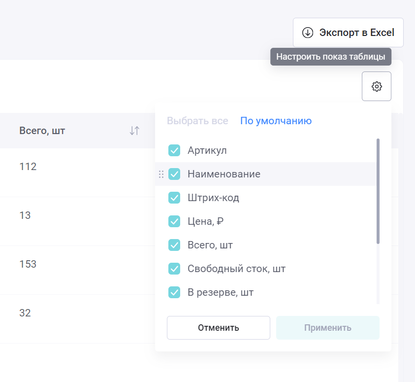Click the Экспорт в Excel button

pyautogui.click(x=348, y=33)
